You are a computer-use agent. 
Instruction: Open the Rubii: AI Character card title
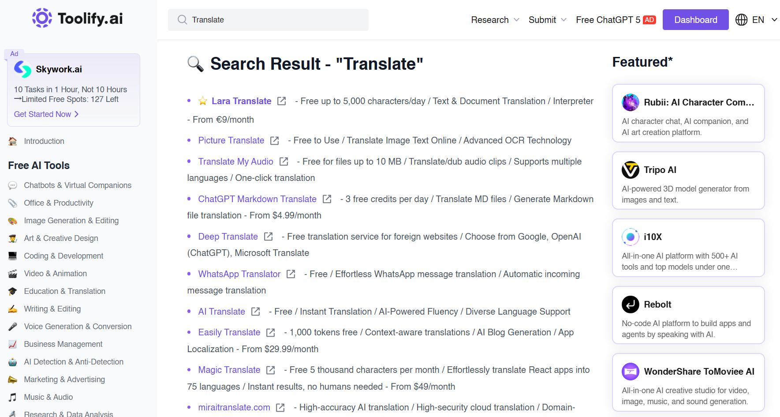(699, 102)
